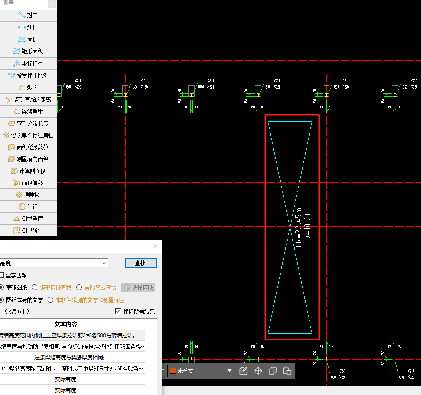Click the 查找 search button
421x395 pixels.
pyautogui.click(x=140, y=263)
